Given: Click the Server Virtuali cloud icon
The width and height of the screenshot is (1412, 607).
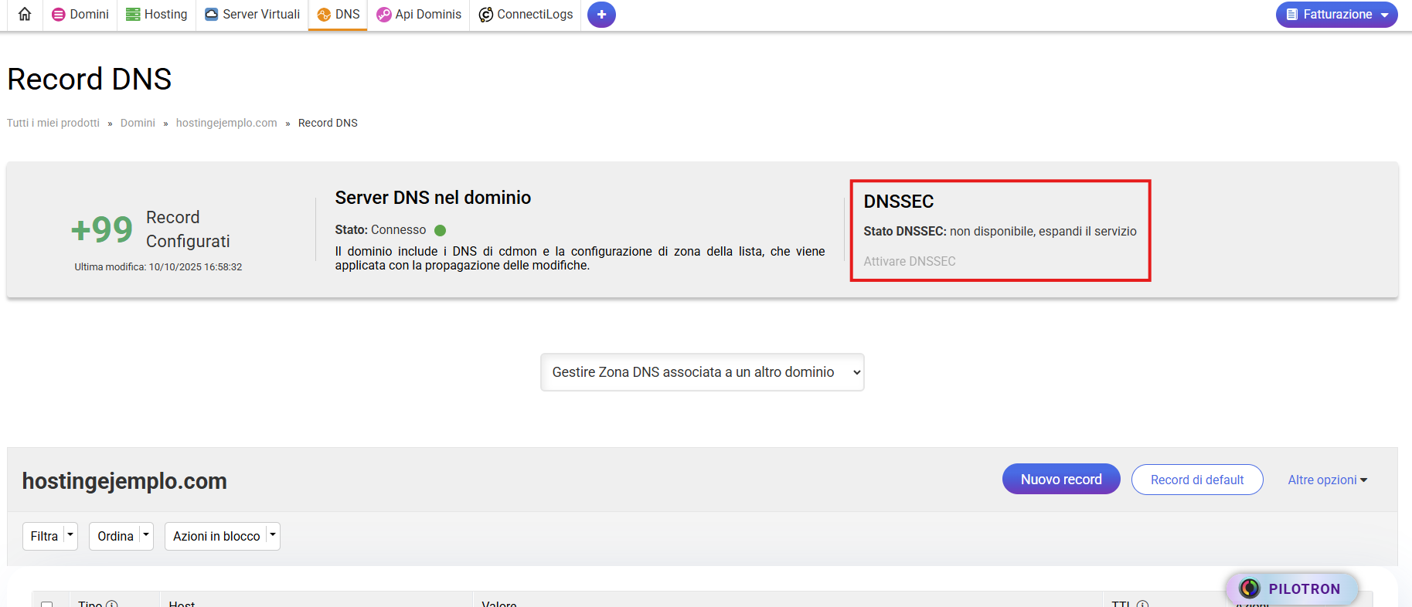Looking at the screenshot, I should tap(211, 15).
